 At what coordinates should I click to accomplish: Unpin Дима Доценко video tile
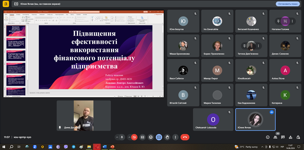(60, 128)
